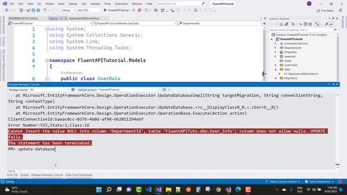347x195 pixels.
Task: Click the bookmark toolbar icon
Action: pyautogui.click(x=196, y=10)
